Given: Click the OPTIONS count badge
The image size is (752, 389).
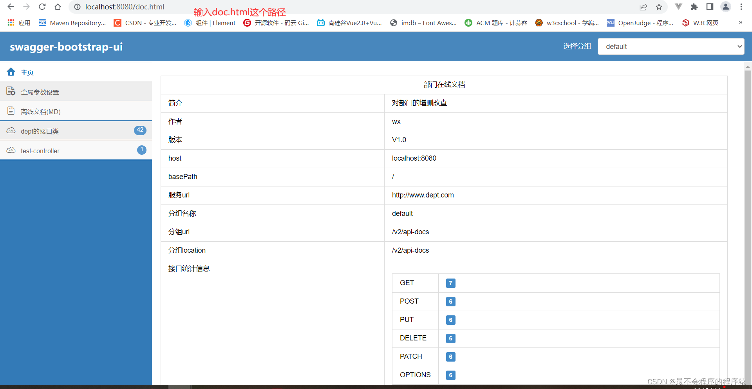Looking at the screenshot, I should [450, 375].
